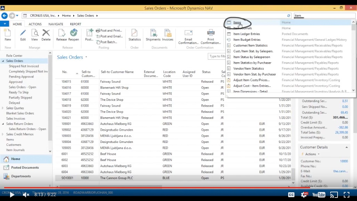Select order row 109001 Autohaus Mielberg KG
357x201 pixels.
coord(173,124)
